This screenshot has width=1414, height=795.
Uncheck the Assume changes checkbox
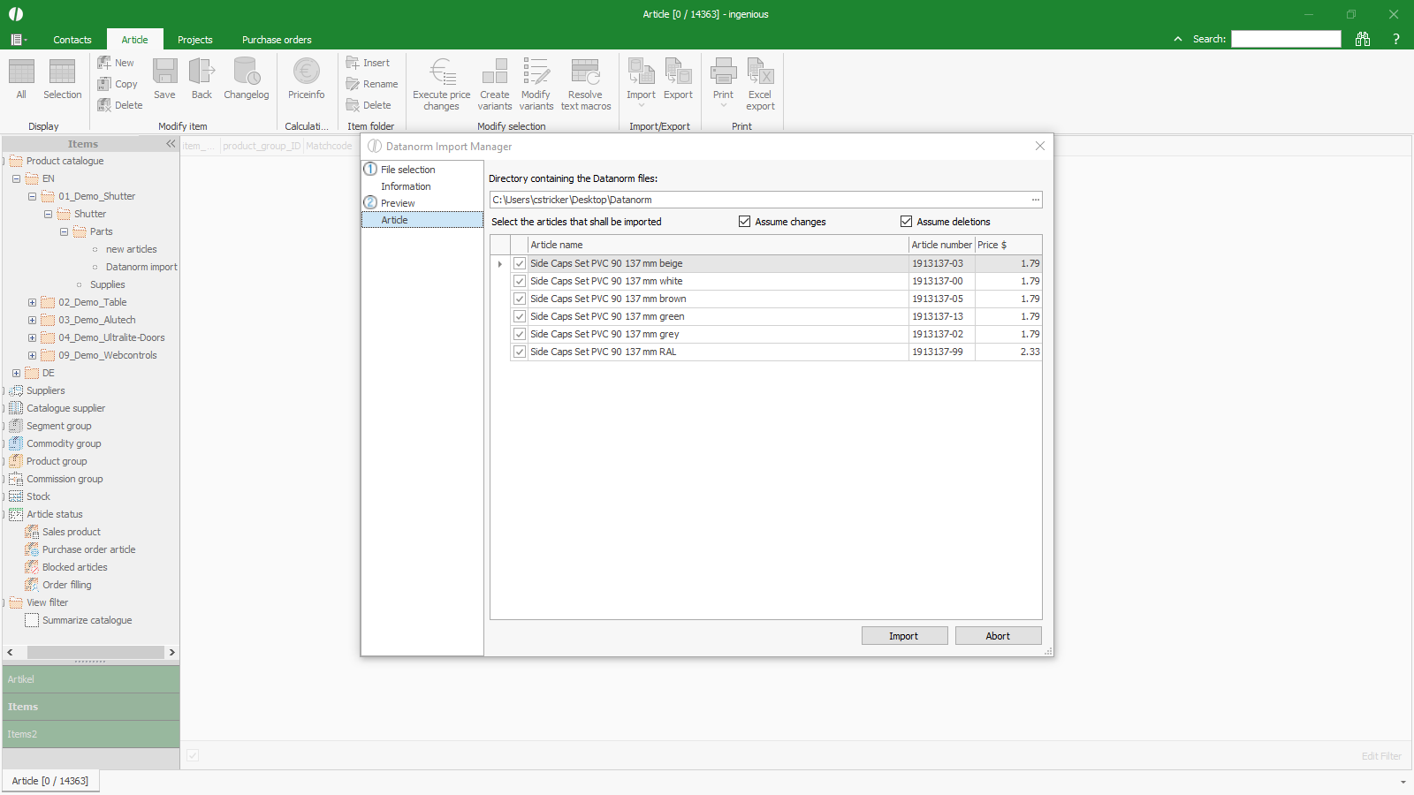[744, 222]
